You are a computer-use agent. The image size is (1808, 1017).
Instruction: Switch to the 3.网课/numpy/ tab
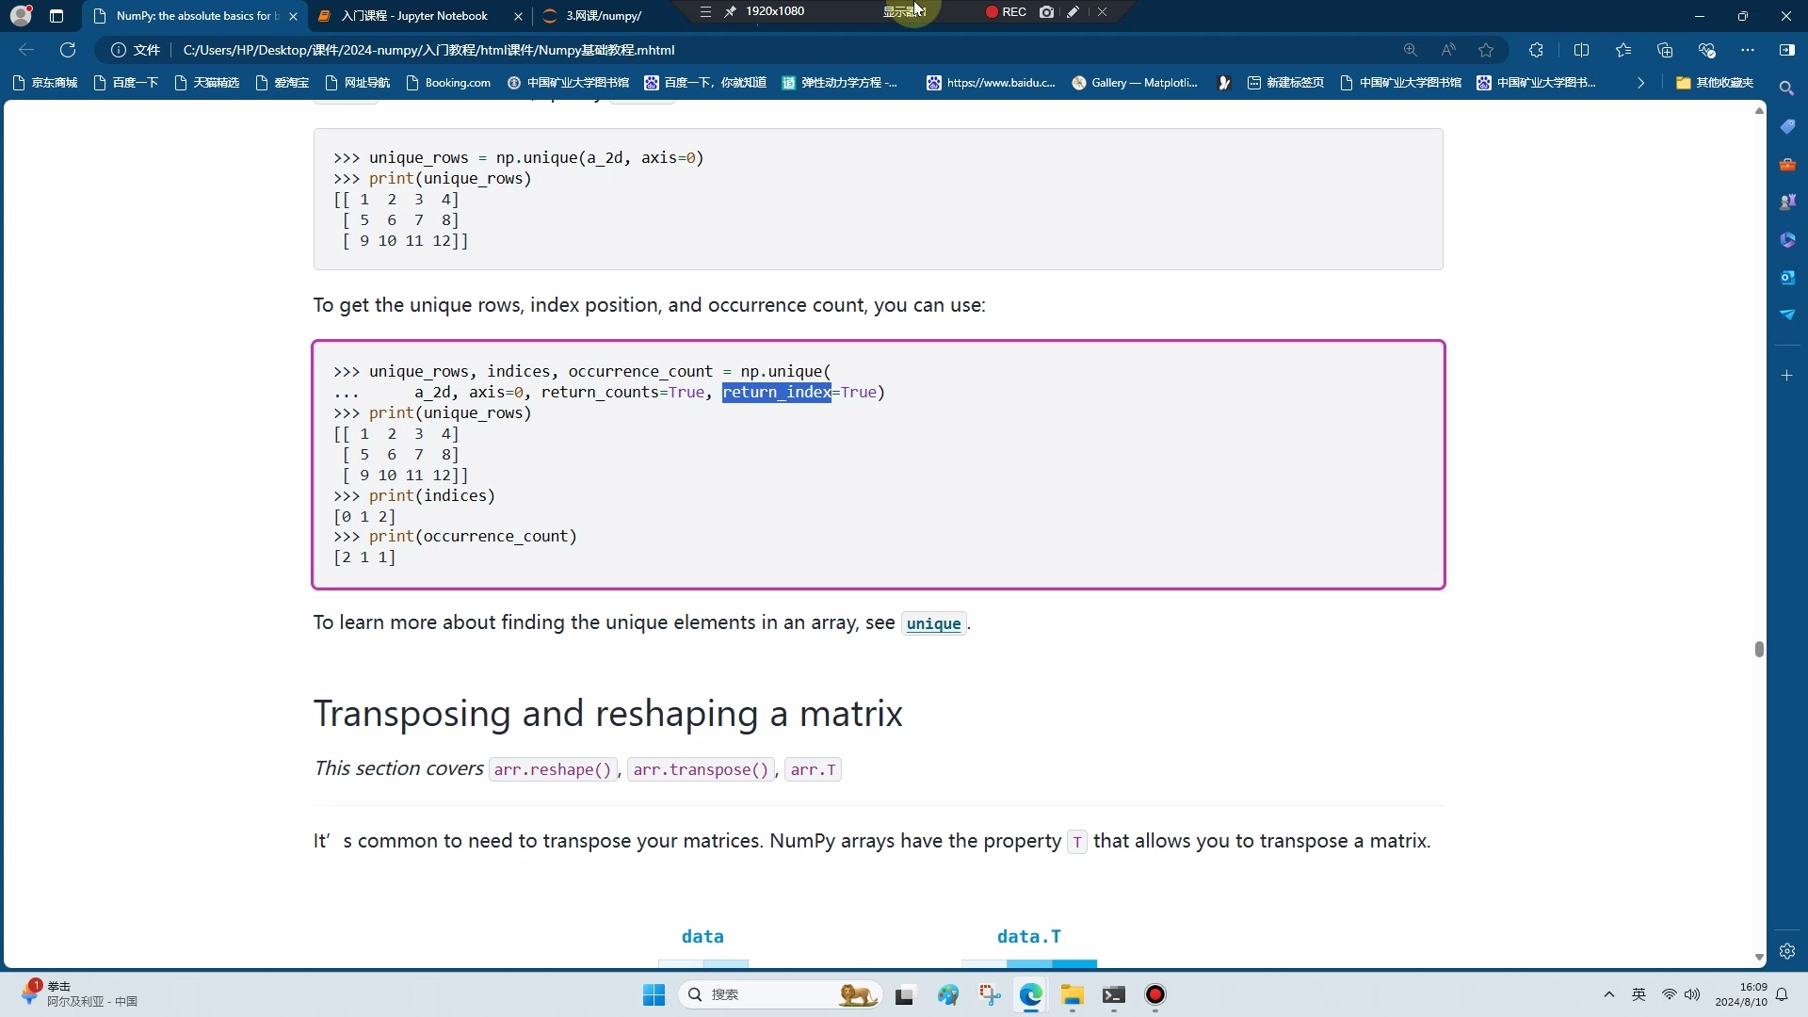tap(604, 16)
